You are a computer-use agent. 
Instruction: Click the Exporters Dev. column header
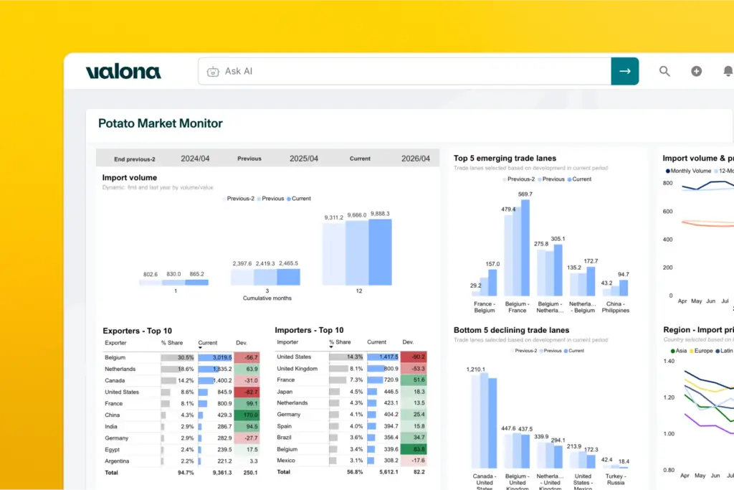click(x=241, y=343)
